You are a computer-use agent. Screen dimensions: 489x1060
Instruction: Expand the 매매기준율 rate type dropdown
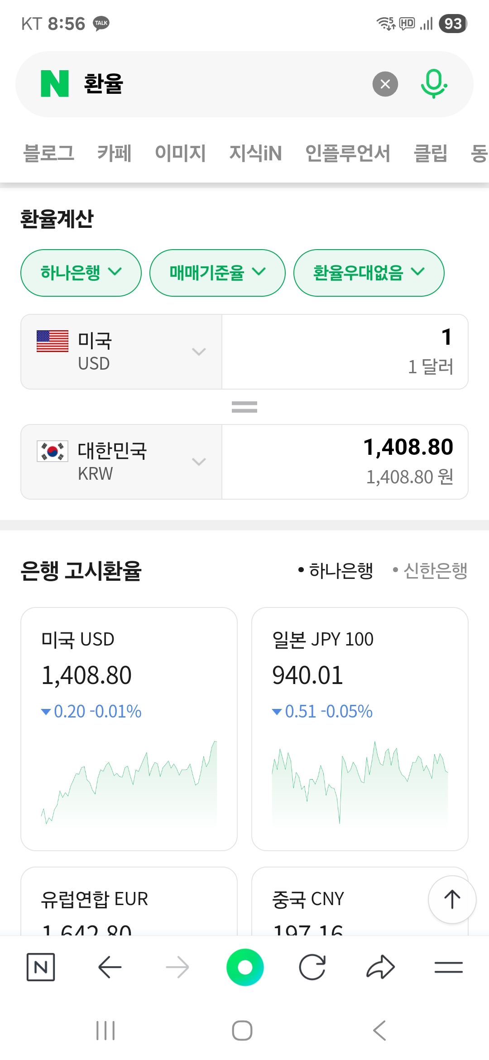[x=217, y=273]
